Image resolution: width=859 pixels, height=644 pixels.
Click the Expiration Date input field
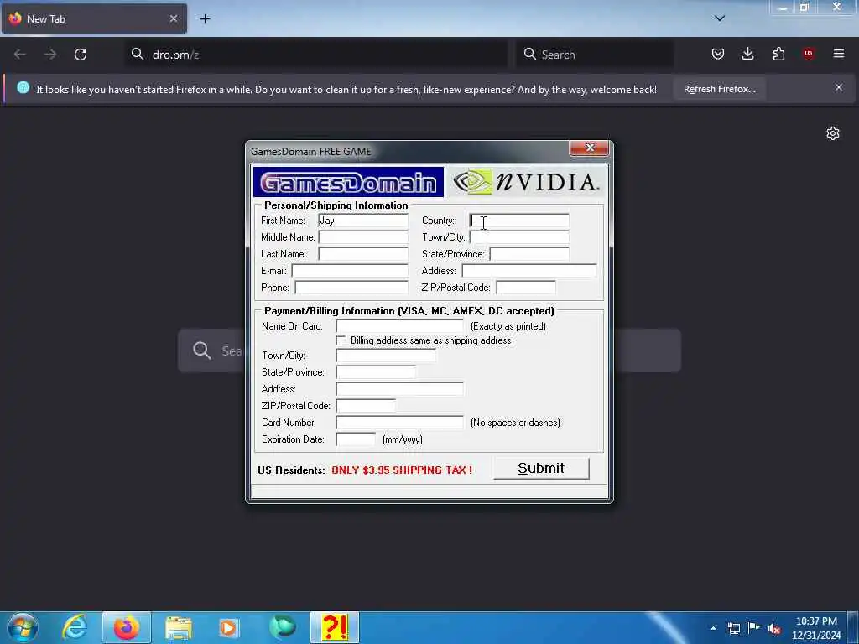(356, 439)
